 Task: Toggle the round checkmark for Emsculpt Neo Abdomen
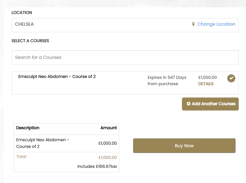coord(231,78)
